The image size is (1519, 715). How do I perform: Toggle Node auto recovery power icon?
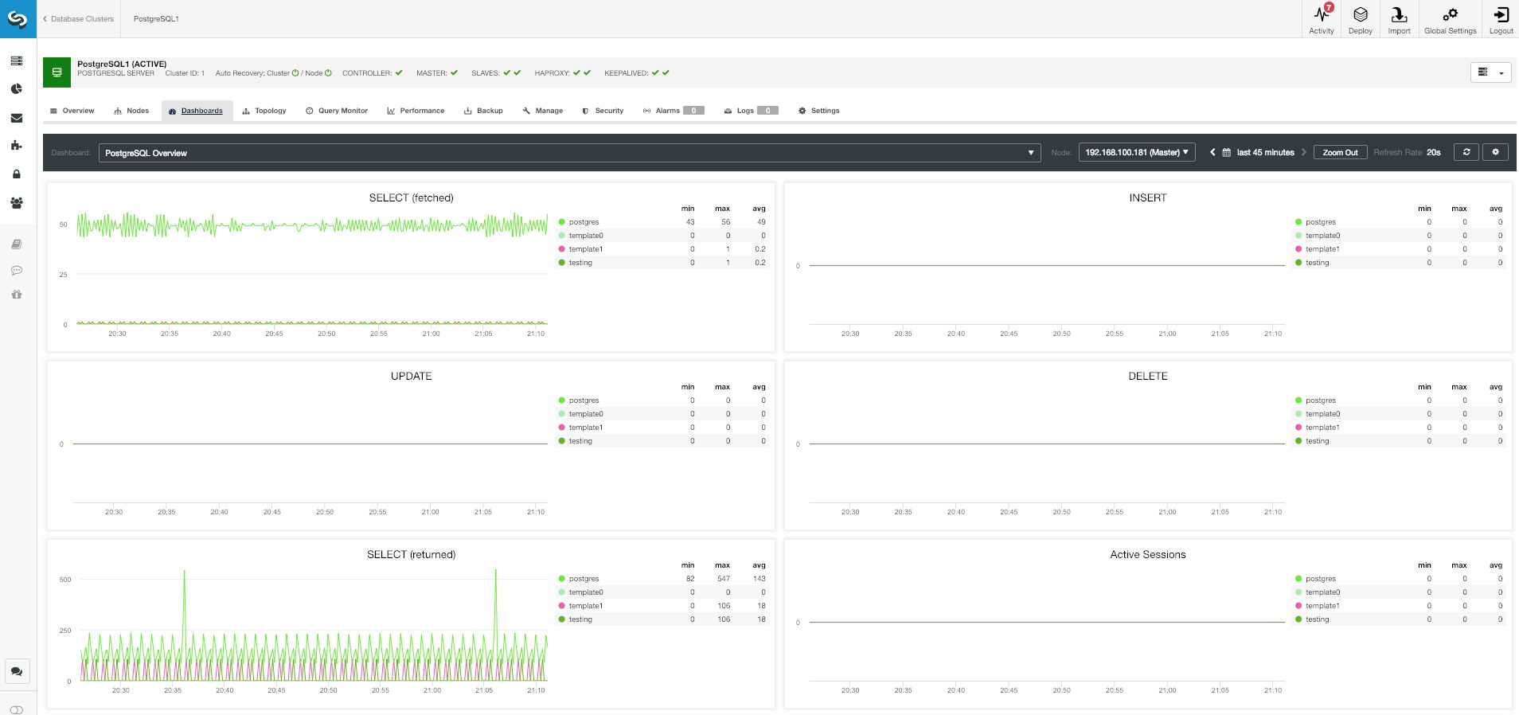tap(328, 72)
